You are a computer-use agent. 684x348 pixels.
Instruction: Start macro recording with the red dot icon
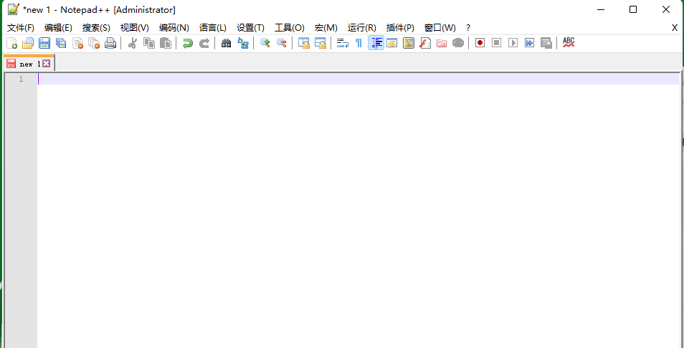coord(480,43)
